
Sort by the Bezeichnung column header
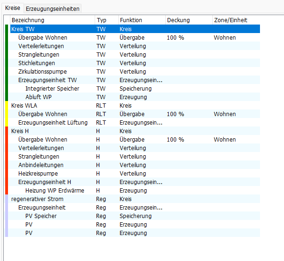(x=28, y=20)
